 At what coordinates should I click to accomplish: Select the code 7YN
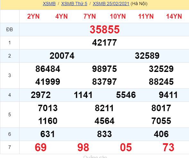pyautogui.click(x=90, y=16)
